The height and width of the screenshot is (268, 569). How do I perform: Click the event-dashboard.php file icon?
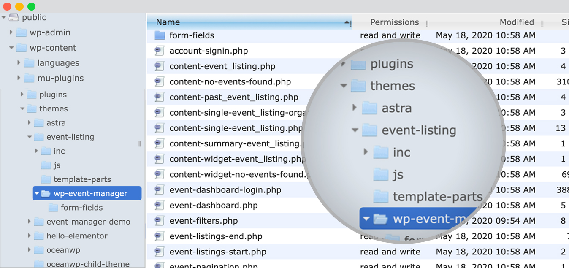coord(159,206)
